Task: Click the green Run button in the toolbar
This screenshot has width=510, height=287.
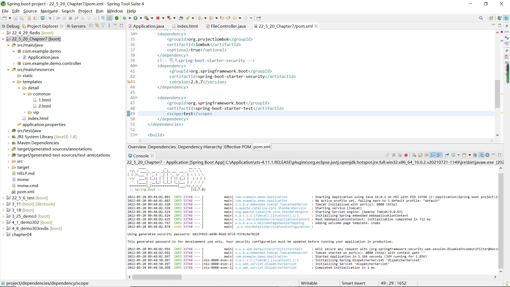Action: (135, 18)
